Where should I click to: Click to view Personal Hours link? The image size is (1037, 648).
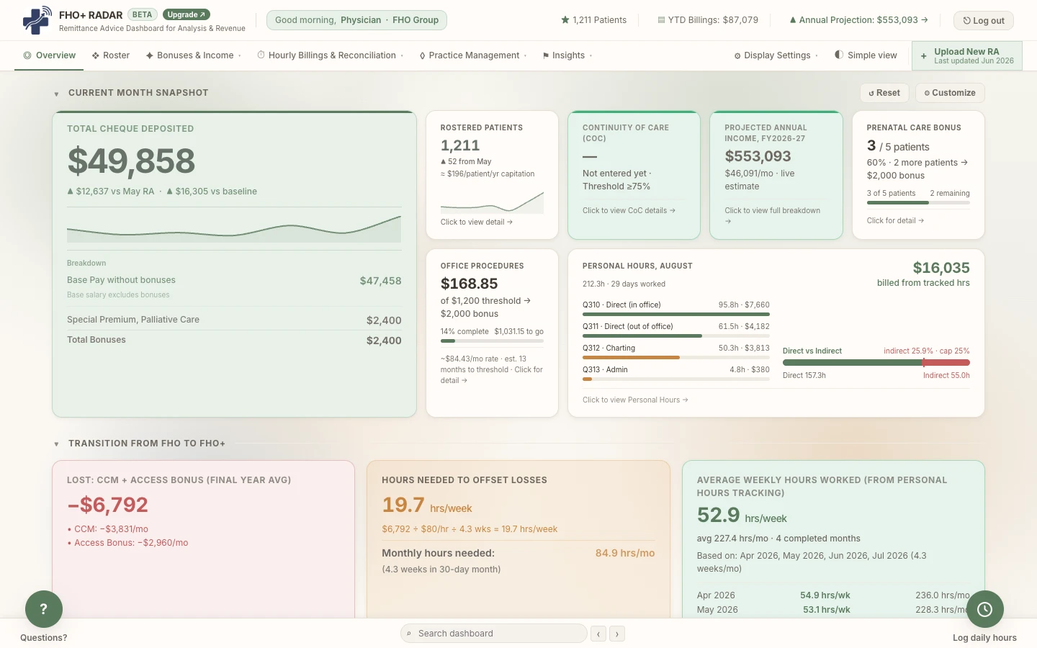coord(635,400)
